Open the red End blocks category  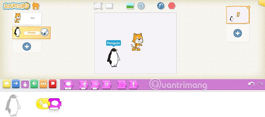52,84
